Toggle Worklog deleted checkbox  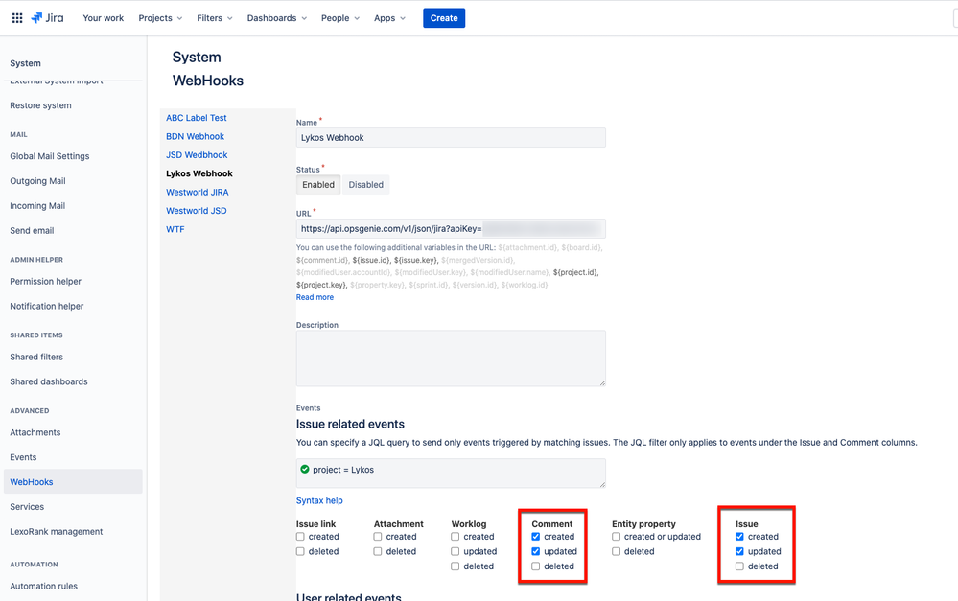click(x=456, y=566)
